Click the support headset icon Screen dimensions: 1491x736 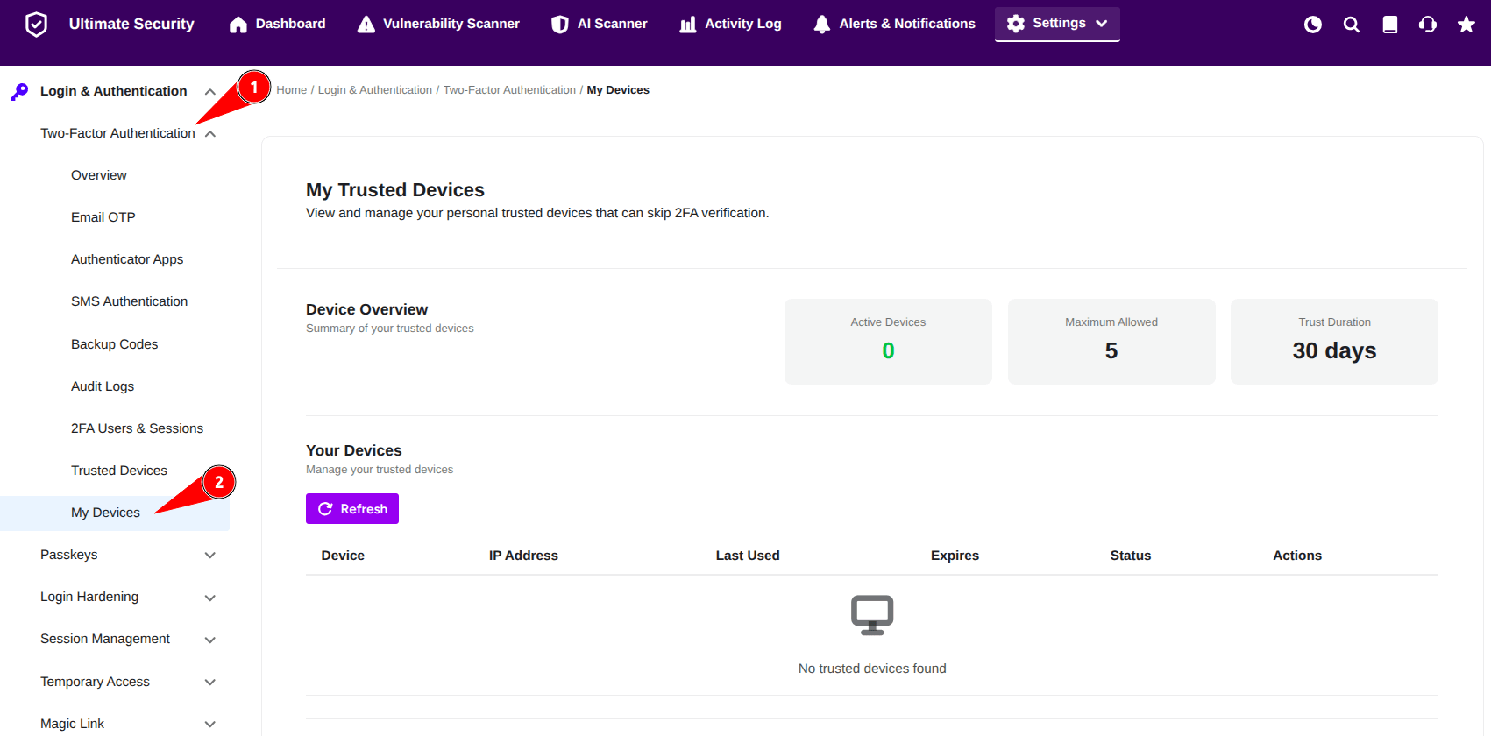[x=1428, y=25]
